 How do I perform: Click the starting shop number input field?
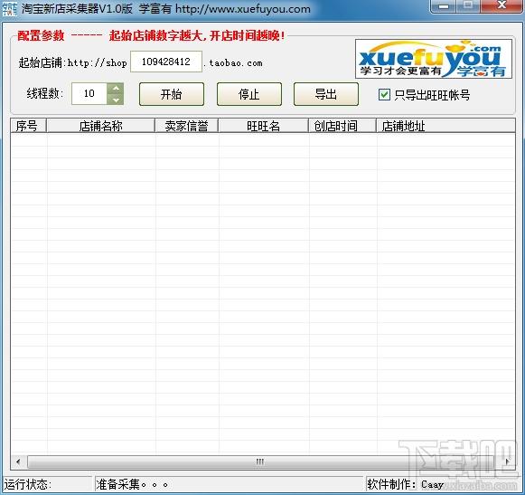coord(166,62)
